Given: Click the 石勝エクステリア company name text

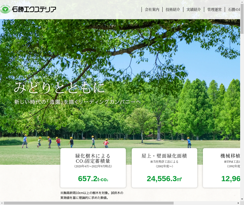Looking at the screenshot, I should tap(34, 9).
